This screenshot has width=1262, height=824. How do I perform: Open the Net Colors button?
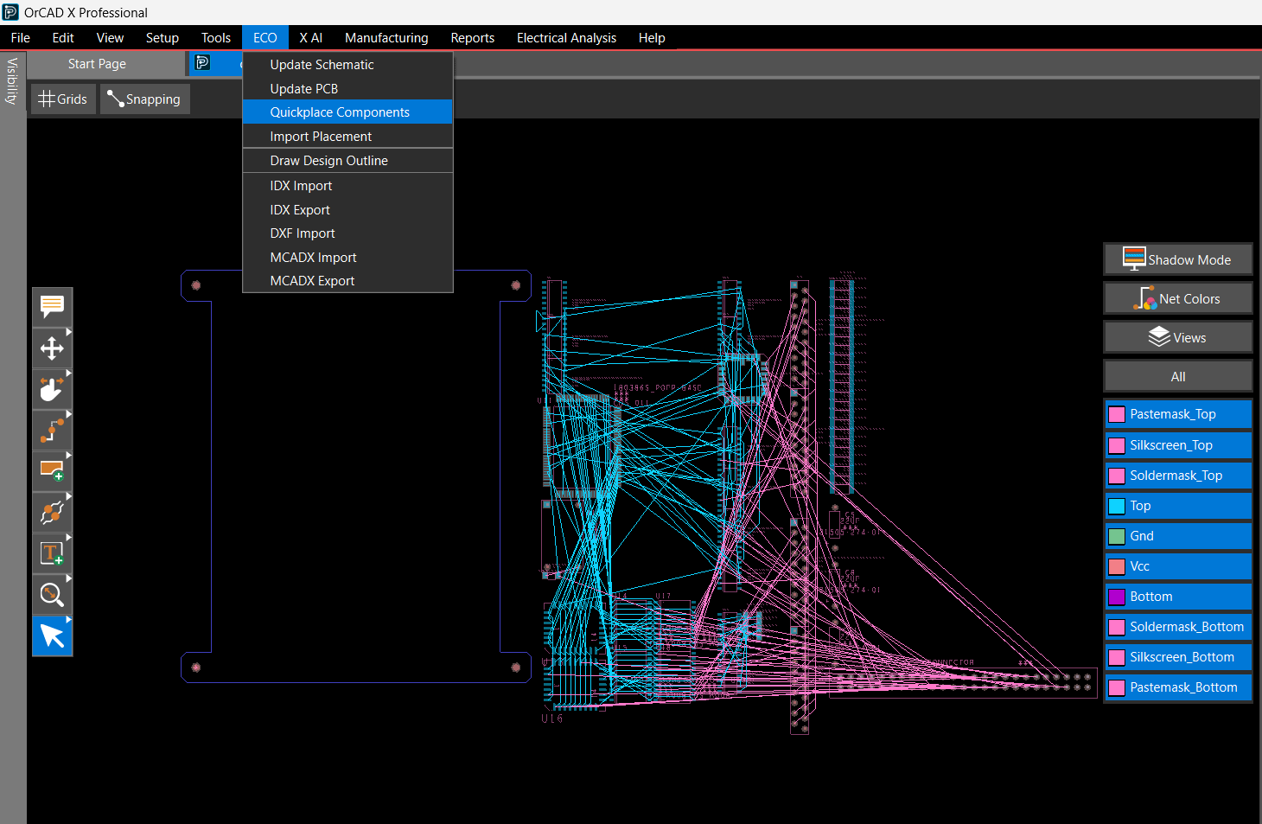[1177, 298]
